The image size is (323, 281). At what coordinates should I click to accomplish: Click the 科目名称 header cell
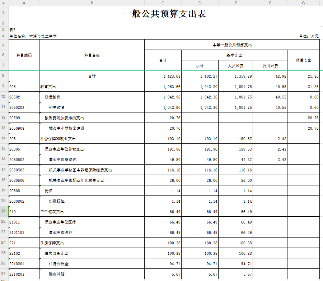coord(92,55)
